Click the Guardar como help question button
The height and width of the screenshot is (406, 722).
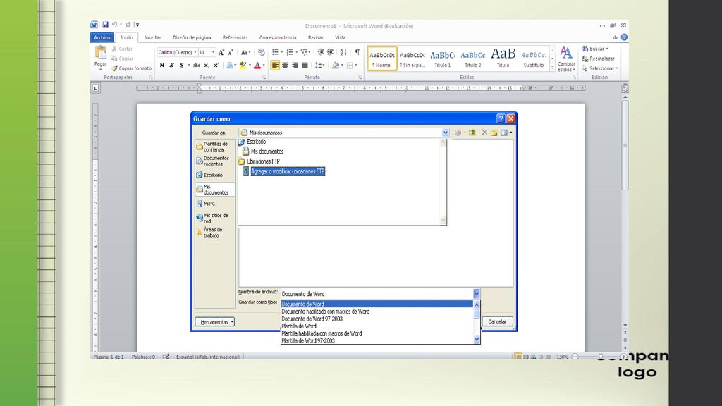[x=501, y=118]
